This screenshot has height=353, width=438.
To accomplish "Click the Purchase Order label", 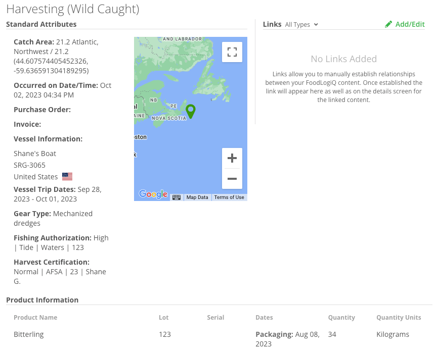I will 42,110.
